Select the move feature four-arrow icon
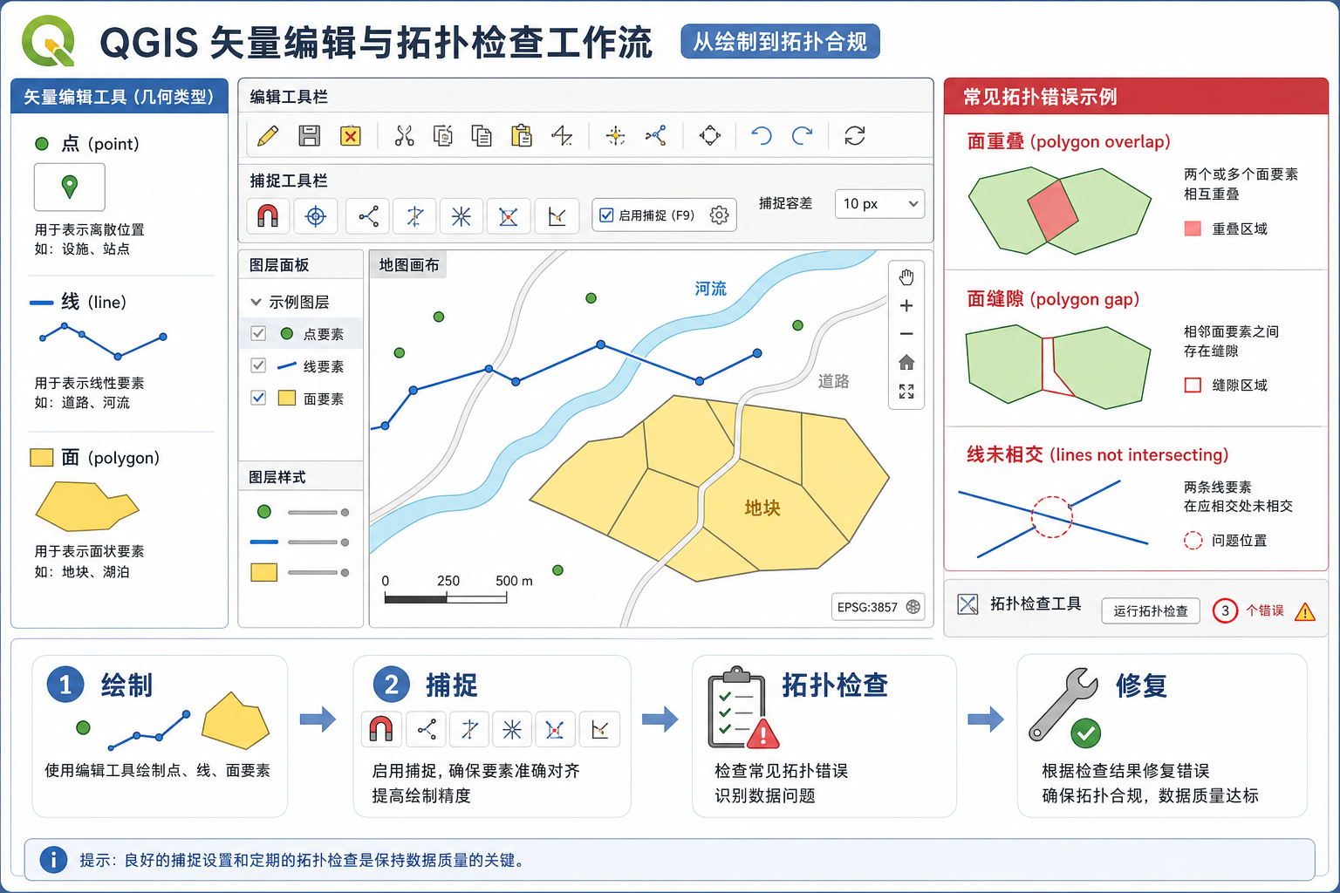The image size is (1340, 893). tap(710, 136)
